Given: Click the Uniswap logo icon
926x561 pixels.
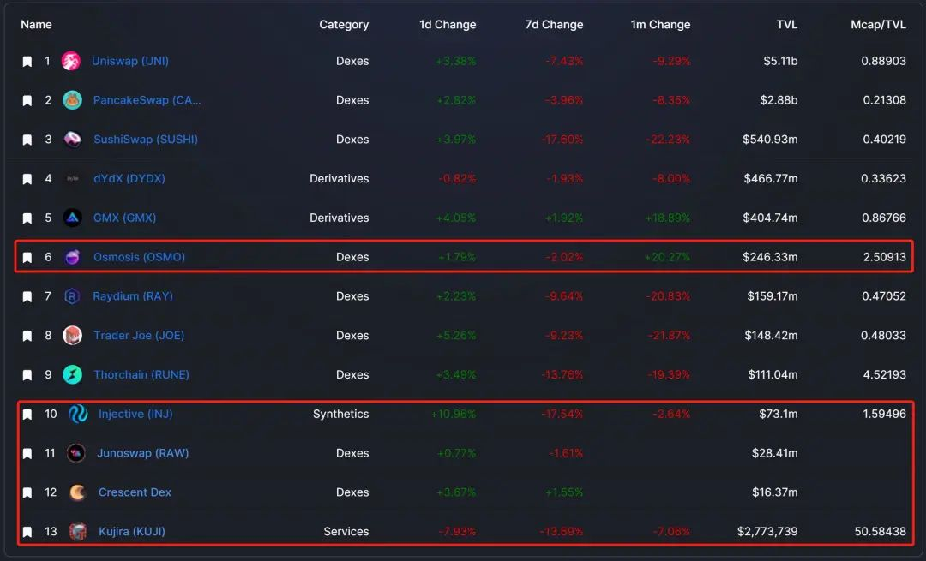Looking at the screenshot, I should pyautogui.click(x=71, y=61).
